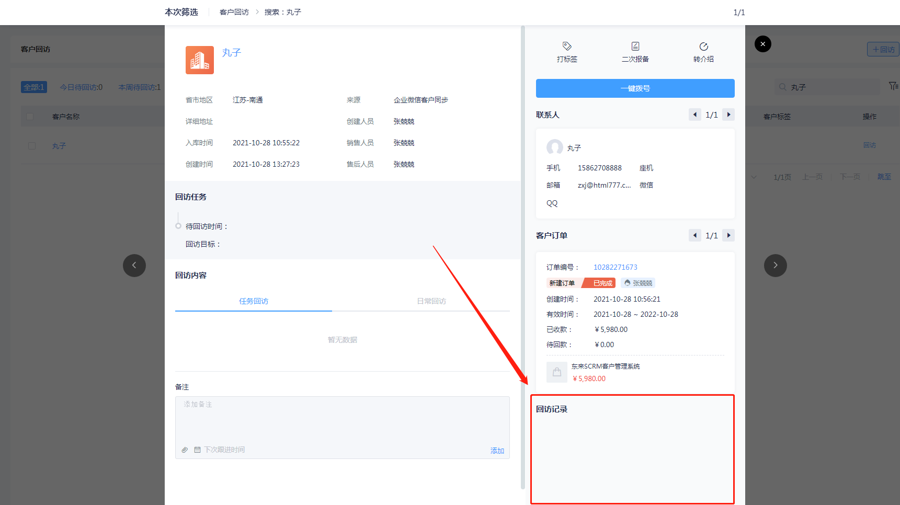
Task: Click the 丸子 contact avatar icon
Action: pos(555,147)
